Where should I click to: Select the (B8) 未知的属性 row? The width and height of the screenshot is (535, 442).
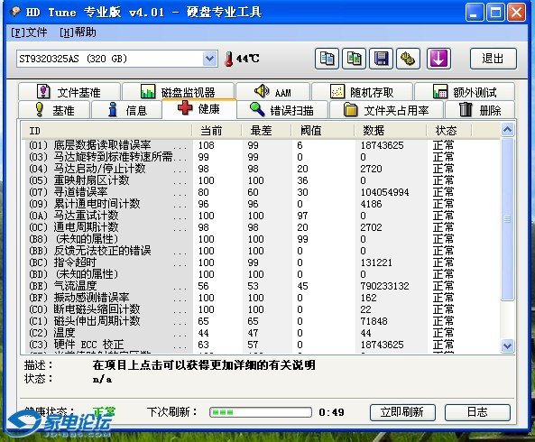[261, 239]
